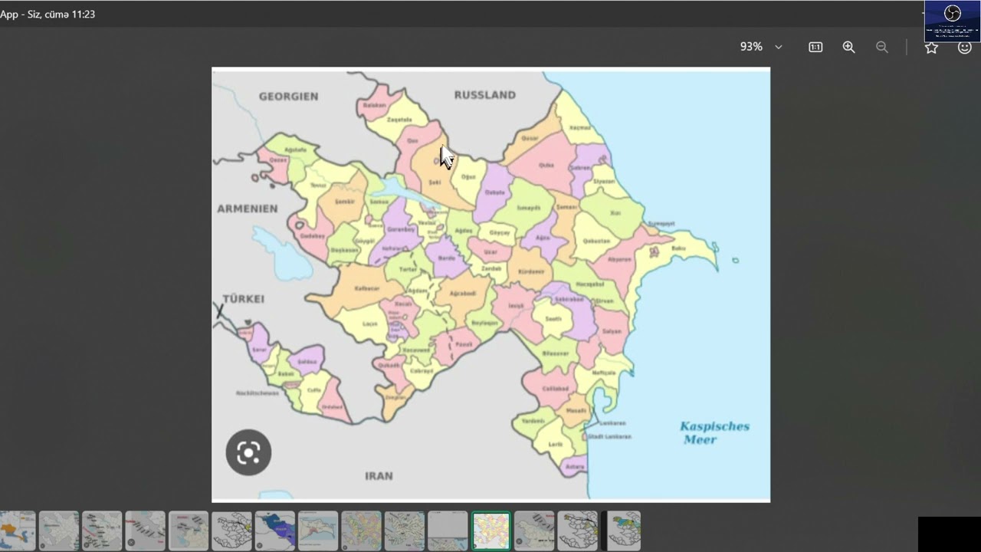Mark the image as favorite with the star

931,48
